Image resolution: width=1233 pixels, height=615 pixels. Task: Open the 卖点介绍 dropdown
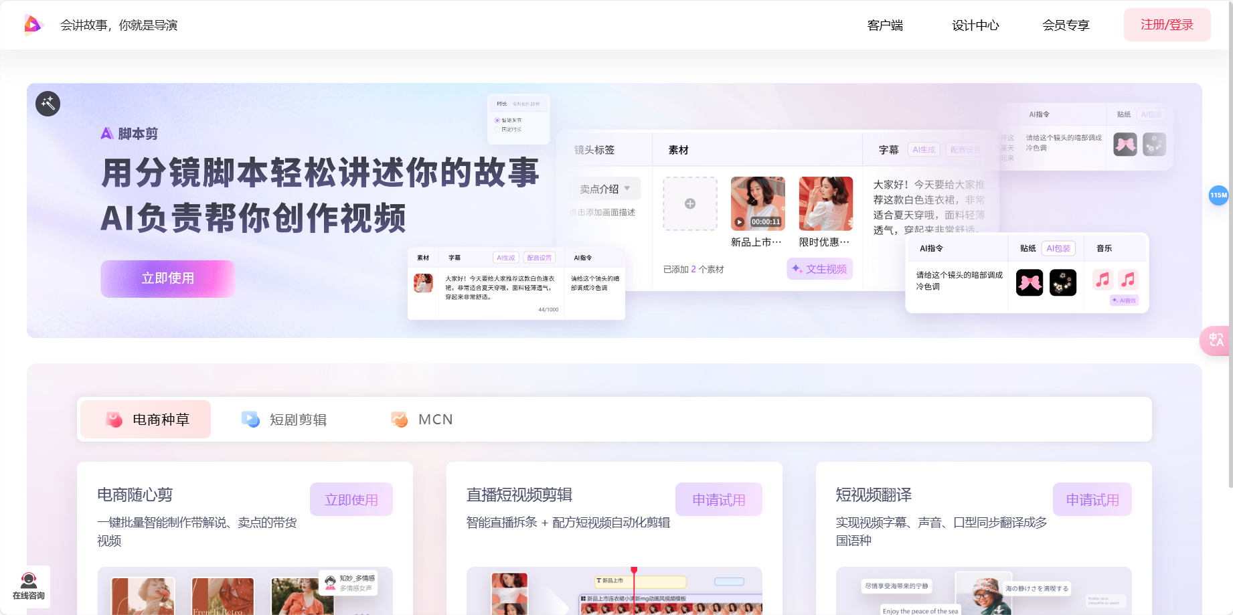point(604,188)
